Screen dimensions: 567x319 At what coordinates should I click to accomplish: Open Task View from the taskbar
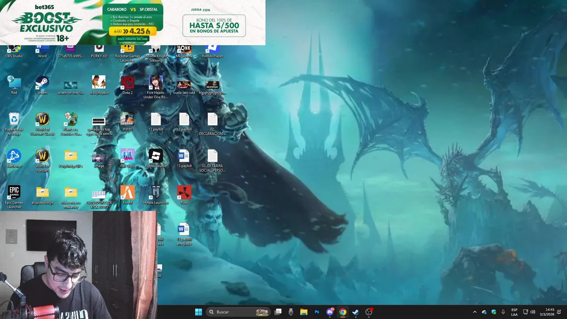(278, 312)
